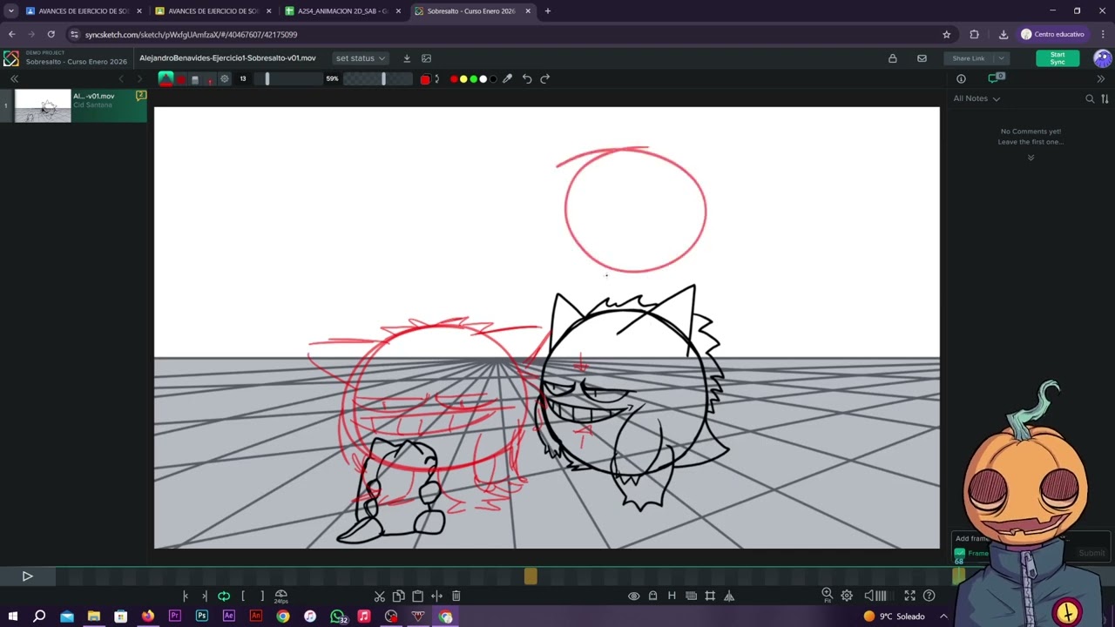The width and height of the screenshot is (1115, 627).
Task: Open image export icon next to download
Action: tap(426, 58)
